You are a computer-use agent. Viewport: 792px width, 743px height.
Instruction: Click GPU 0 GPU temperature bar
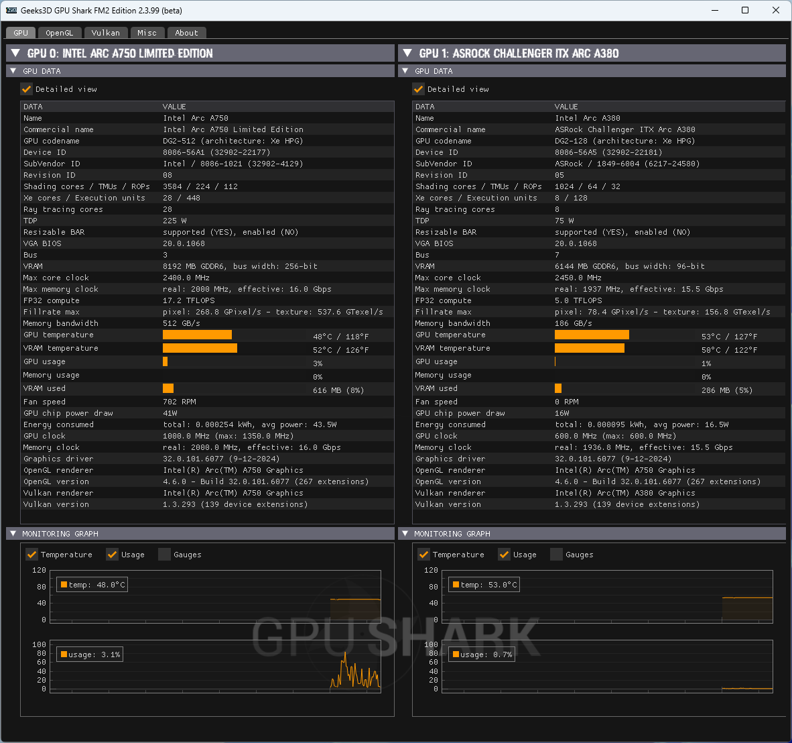(197, 335)
